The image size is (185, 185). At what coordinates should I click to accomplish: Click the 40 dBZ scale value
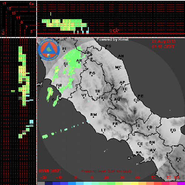click(x=137, y=178)
